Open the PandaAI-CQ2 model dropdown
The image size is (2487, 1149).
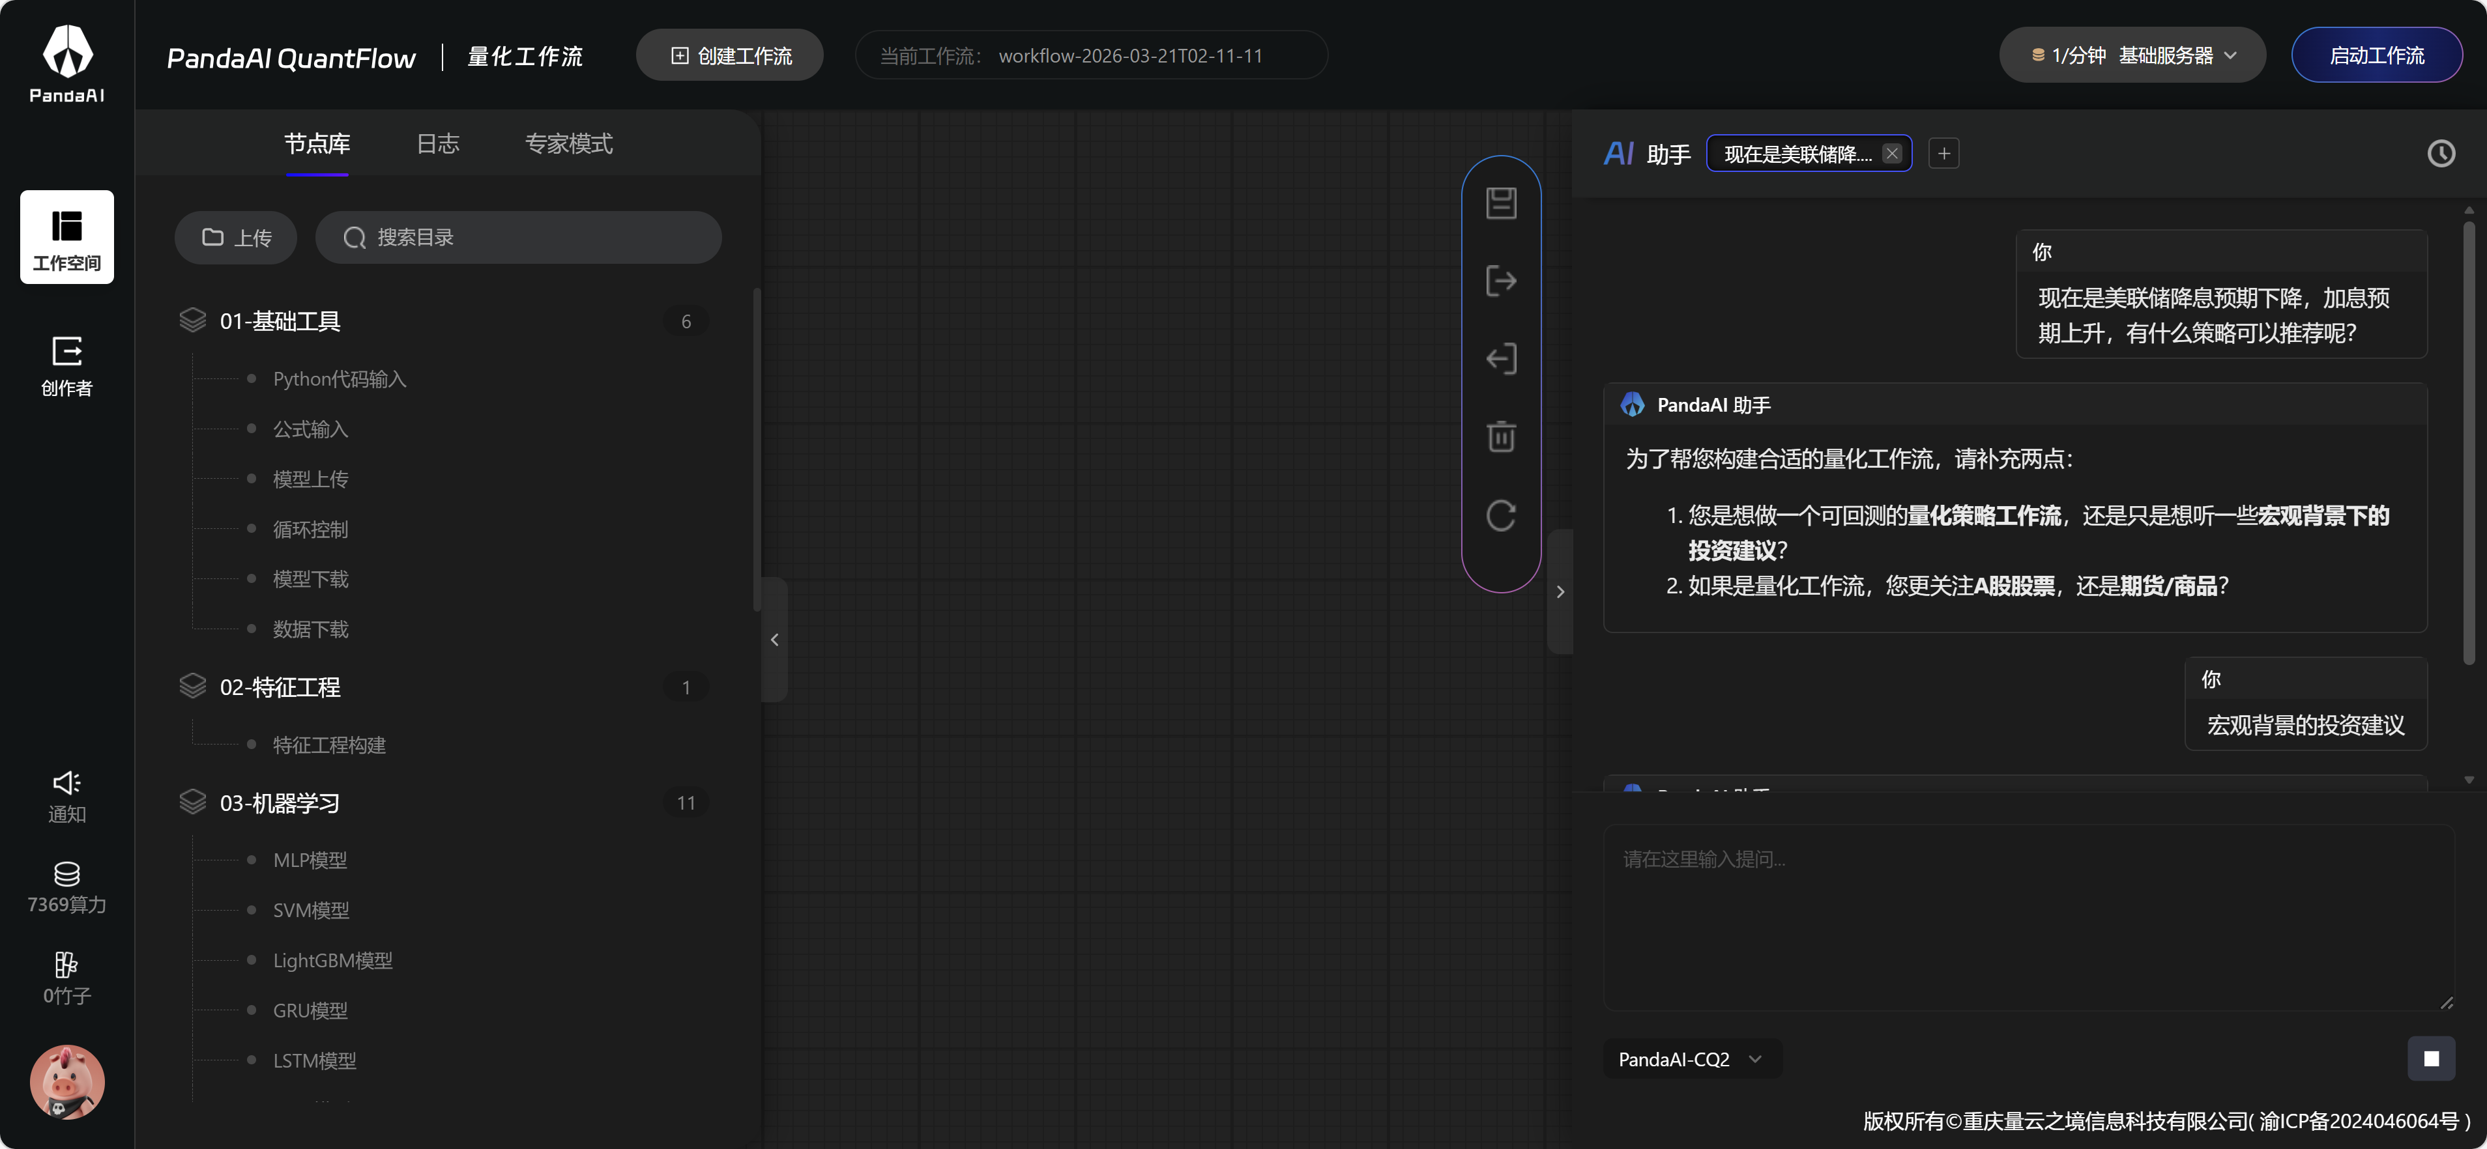click(x=1691, y=1059)
